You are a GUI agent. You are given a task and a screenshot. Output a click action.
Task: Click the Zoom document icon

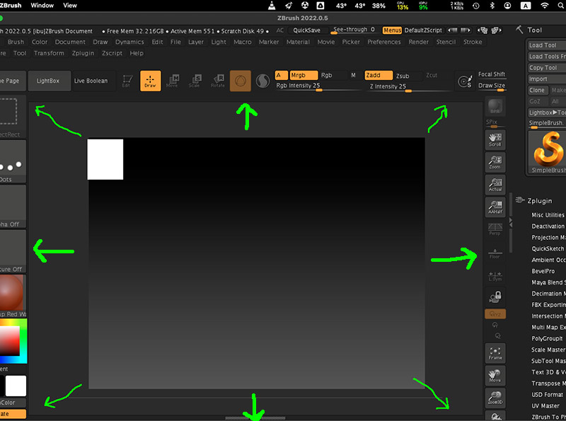(495, 162)
